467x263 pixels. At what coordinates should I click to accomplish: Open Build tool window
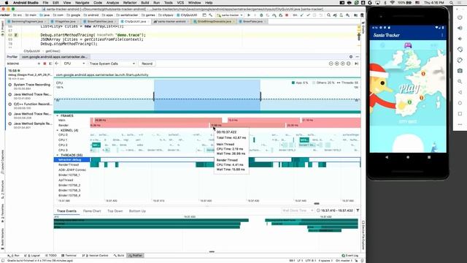(119, 256)
